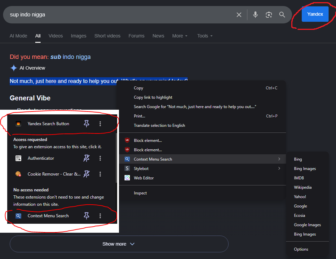This screenshot has width=336, height=259.
Task: Toggle pin for Context Menu Search
Action: tap(87, 216)
